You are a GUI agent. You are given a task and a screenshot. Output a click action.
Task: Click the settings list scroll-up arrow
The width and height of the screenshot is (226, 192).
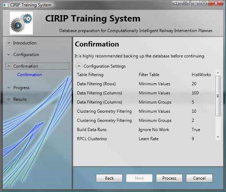pyautogui.click(x=218, y=73)
